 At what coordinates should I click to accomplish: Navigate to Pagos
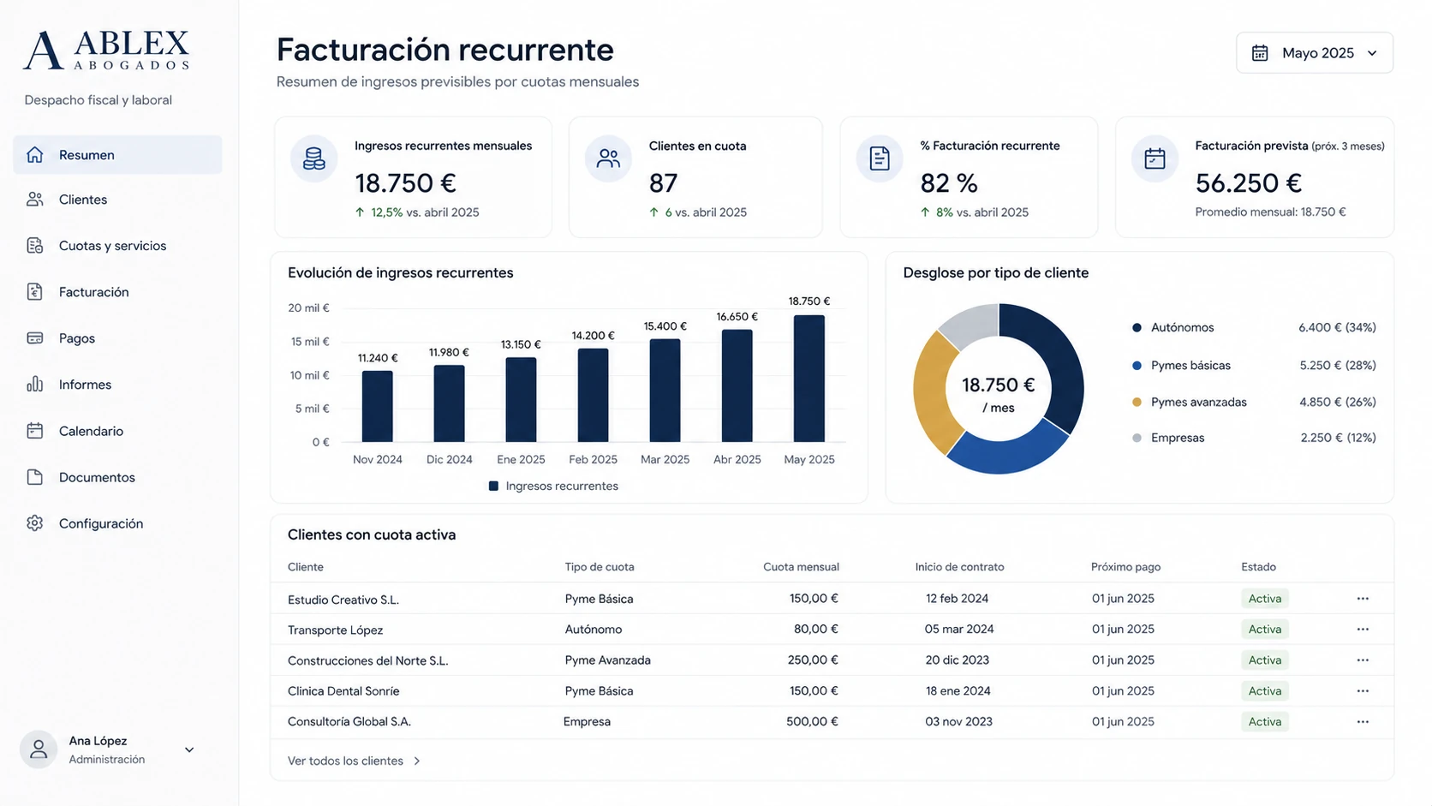tap(117, 338)
